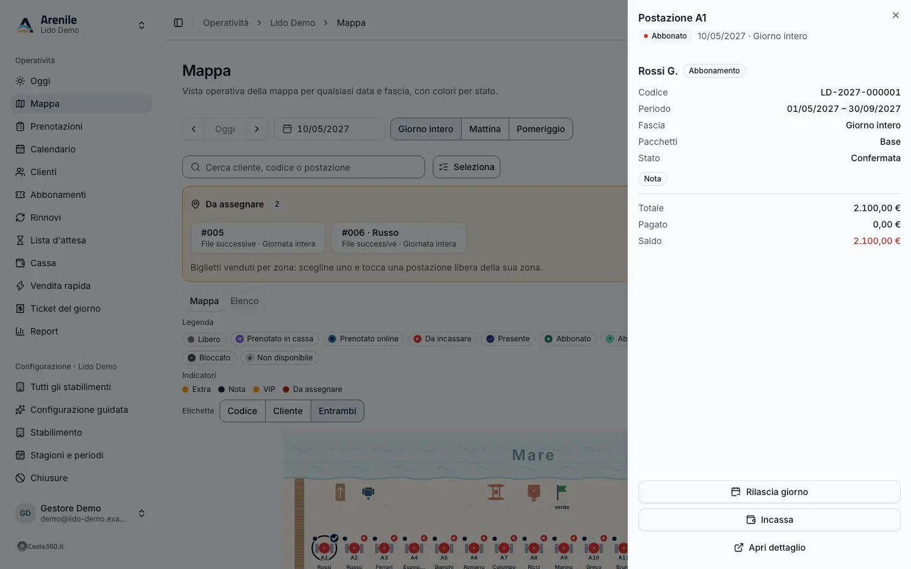The height and width of the screenshot is (569, 911).
Task: Click the Lido Demo breadcrumb
Action: click(x=292, y=23)
